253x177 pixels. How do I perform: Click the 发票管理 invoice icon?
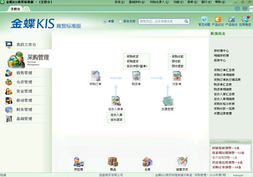click(167, 102)
